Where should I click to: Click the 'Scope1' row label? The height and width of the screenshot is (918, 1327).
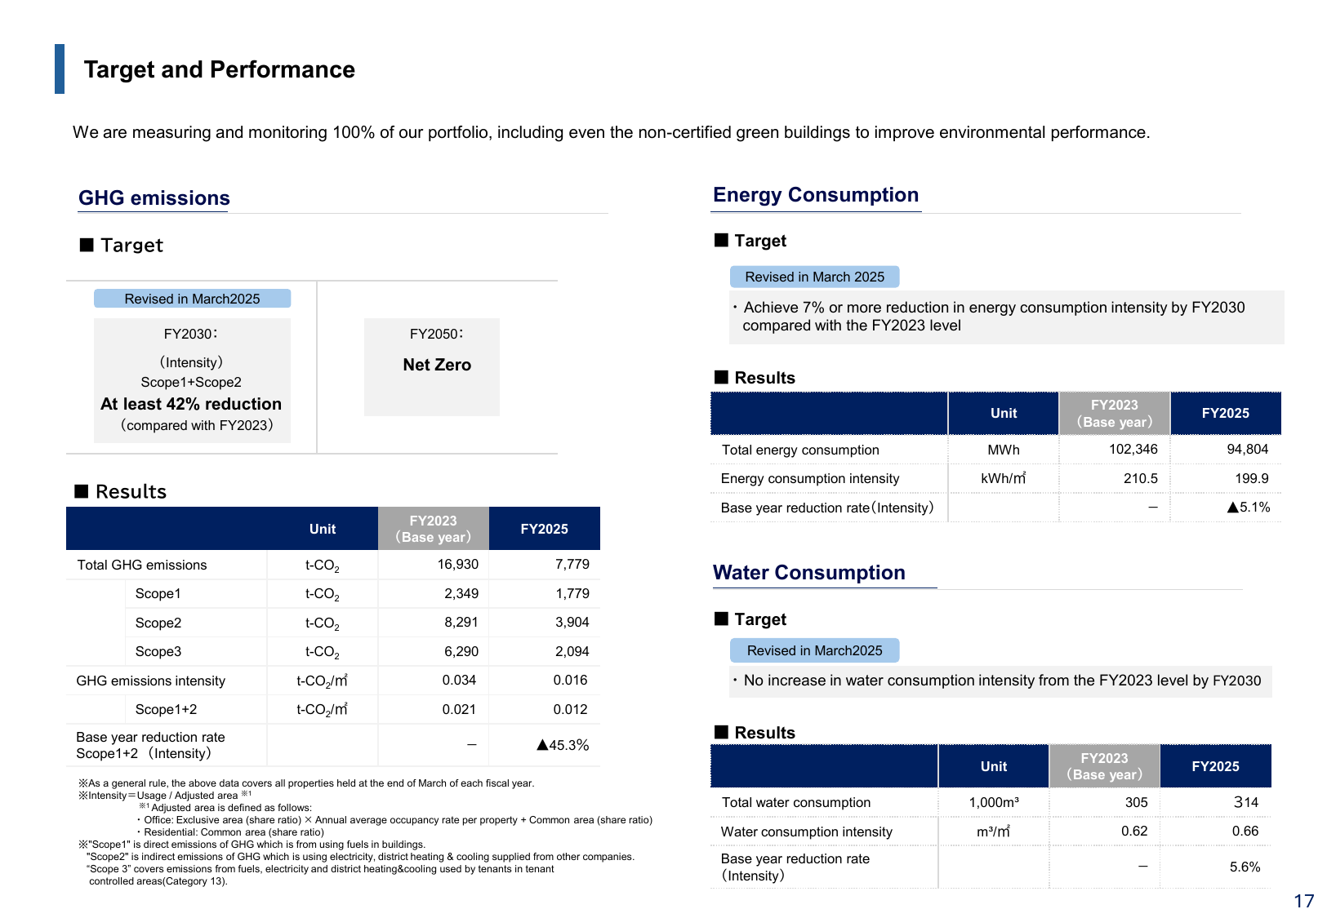[x=158, y=594]
